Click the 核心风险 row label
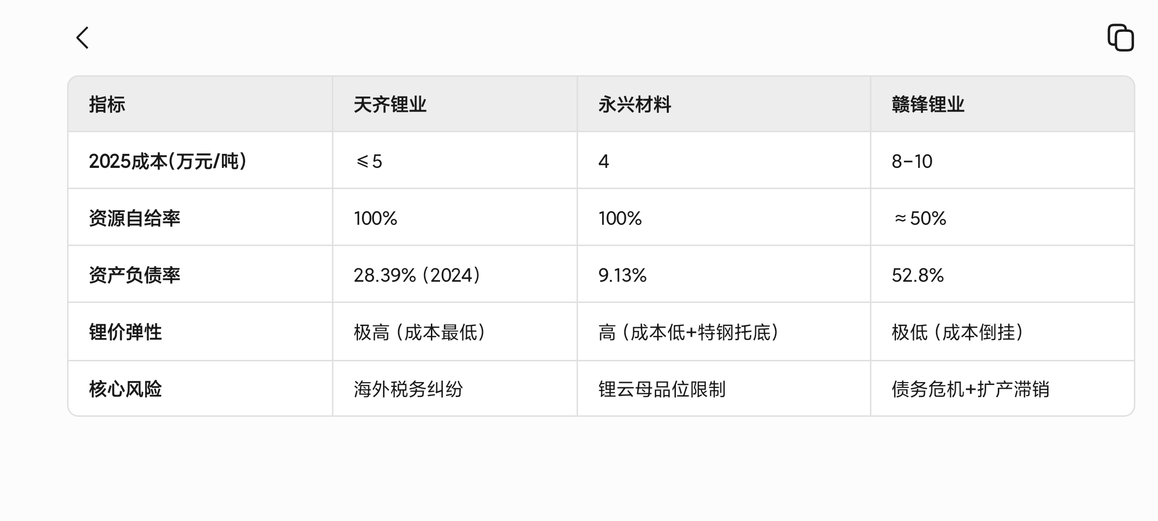The image size is (1158, 521). coord(125,389)
